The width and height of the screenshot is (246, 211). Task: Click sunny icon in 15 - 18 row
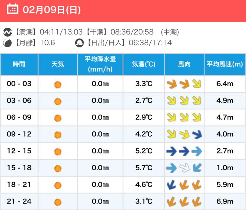[58, 169]
